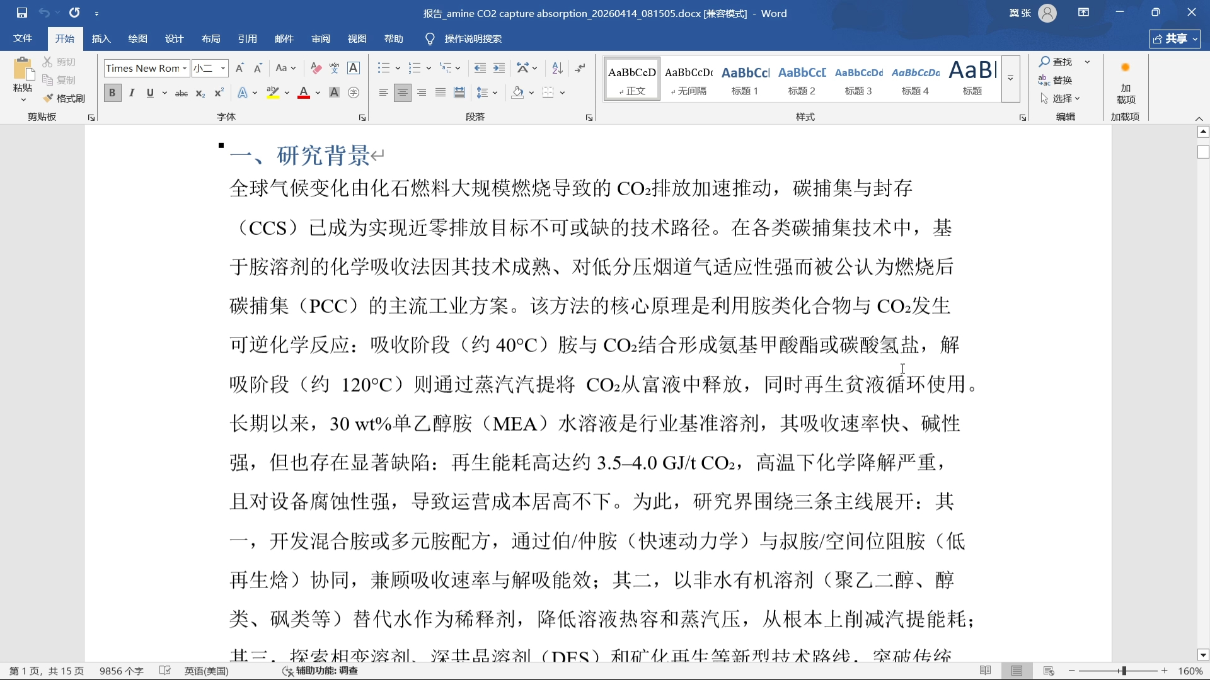Switch to the 审阅 ribbon tab
1210x680 pixels.
click(x=320, y=39)
